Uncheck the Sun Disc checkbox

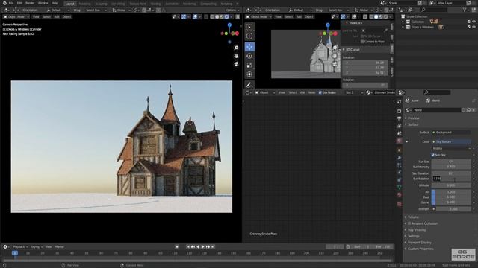pos(433,155)
